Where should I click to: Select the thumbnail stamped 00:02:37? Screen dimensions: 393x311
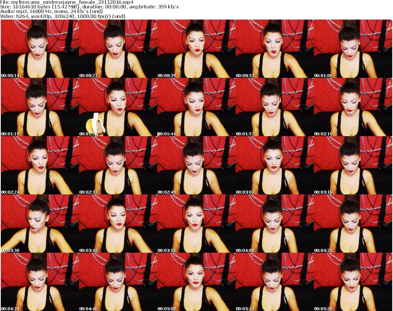(x=118, y=165)
